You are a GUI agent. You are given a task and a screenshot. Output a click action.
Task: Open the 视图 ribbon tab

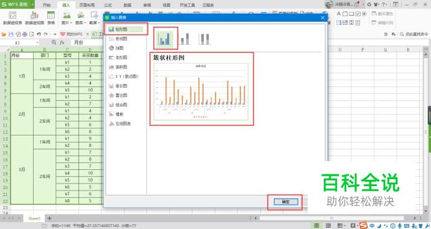point(166,5)
